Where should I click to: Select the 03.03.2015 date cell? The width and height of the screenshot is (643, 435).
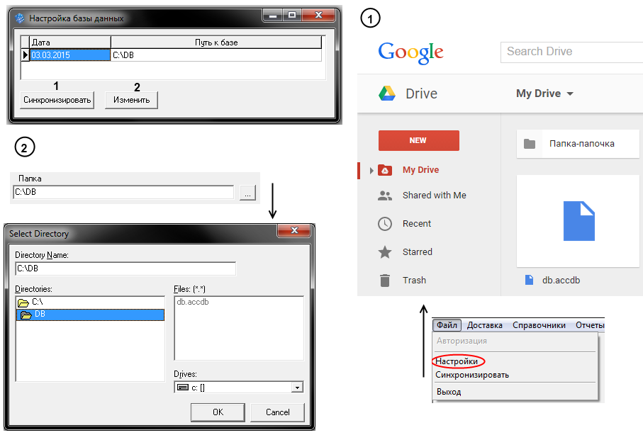click(x=70, y=55)
